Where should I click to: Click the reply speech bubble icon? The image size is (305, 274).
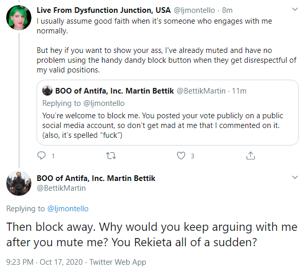pos(41,156)
